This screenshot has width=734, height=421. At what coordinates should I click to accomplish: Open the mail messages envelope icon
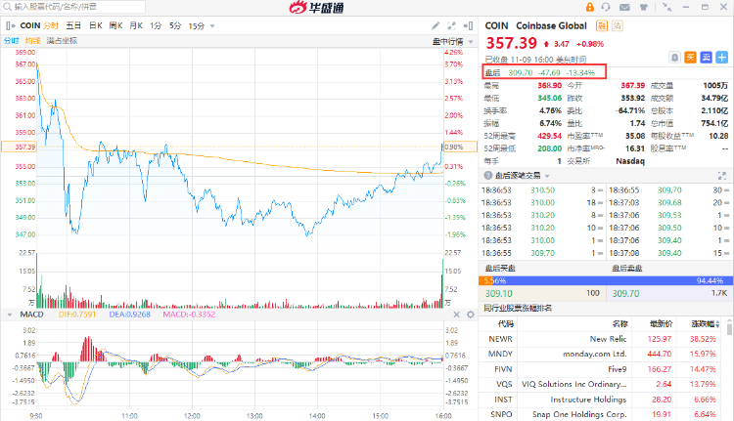point(624,7)
